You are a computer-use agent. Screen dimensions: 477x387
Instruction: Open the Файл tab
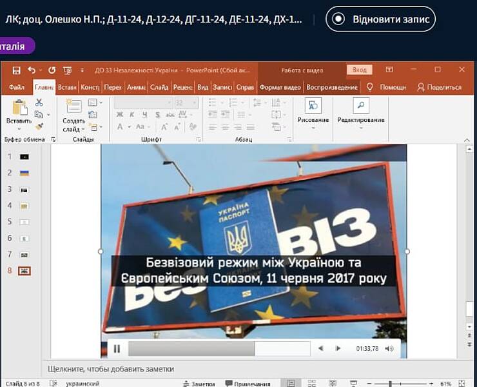pos(16,87)
